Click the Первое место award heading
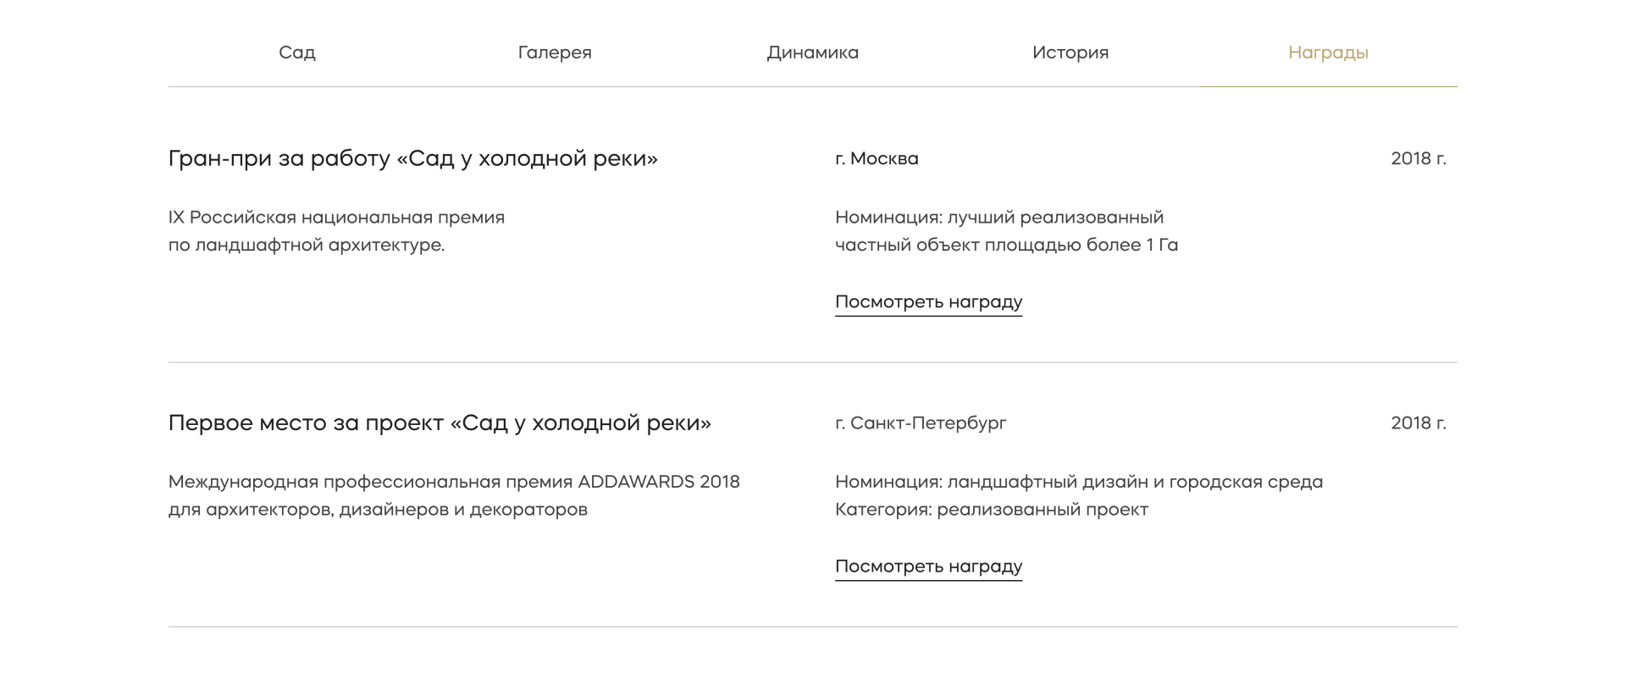Viewport: 1626px width, 696px height. 440,423
